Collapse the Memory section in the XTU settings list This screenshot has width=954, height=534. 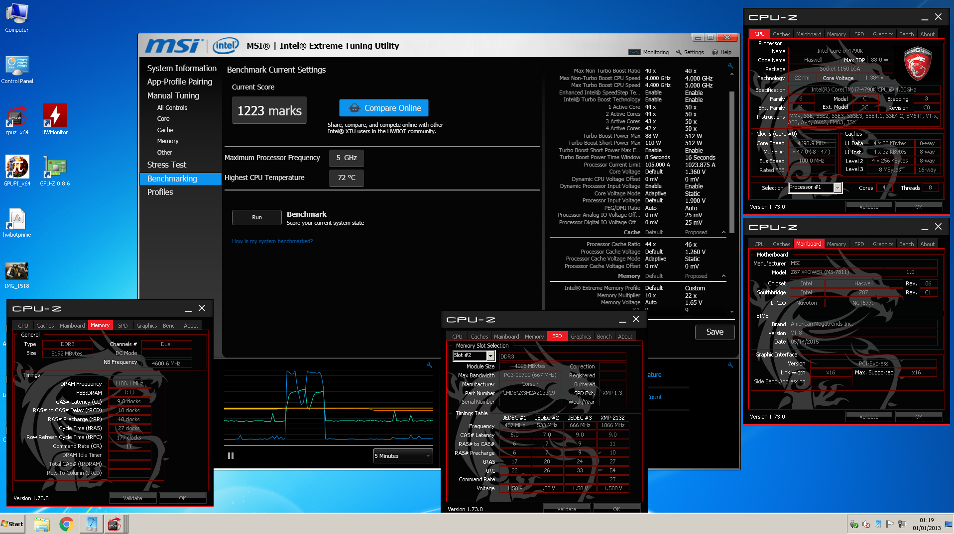point(723,276)
